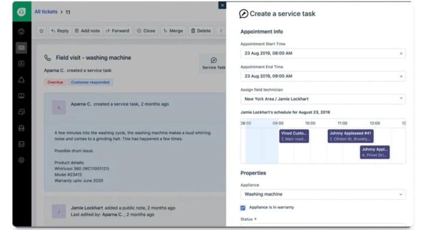This screenshot has height=230, width=426.
Task: Click the wrench icon in panel header
Action: click(x=243, y=14)
